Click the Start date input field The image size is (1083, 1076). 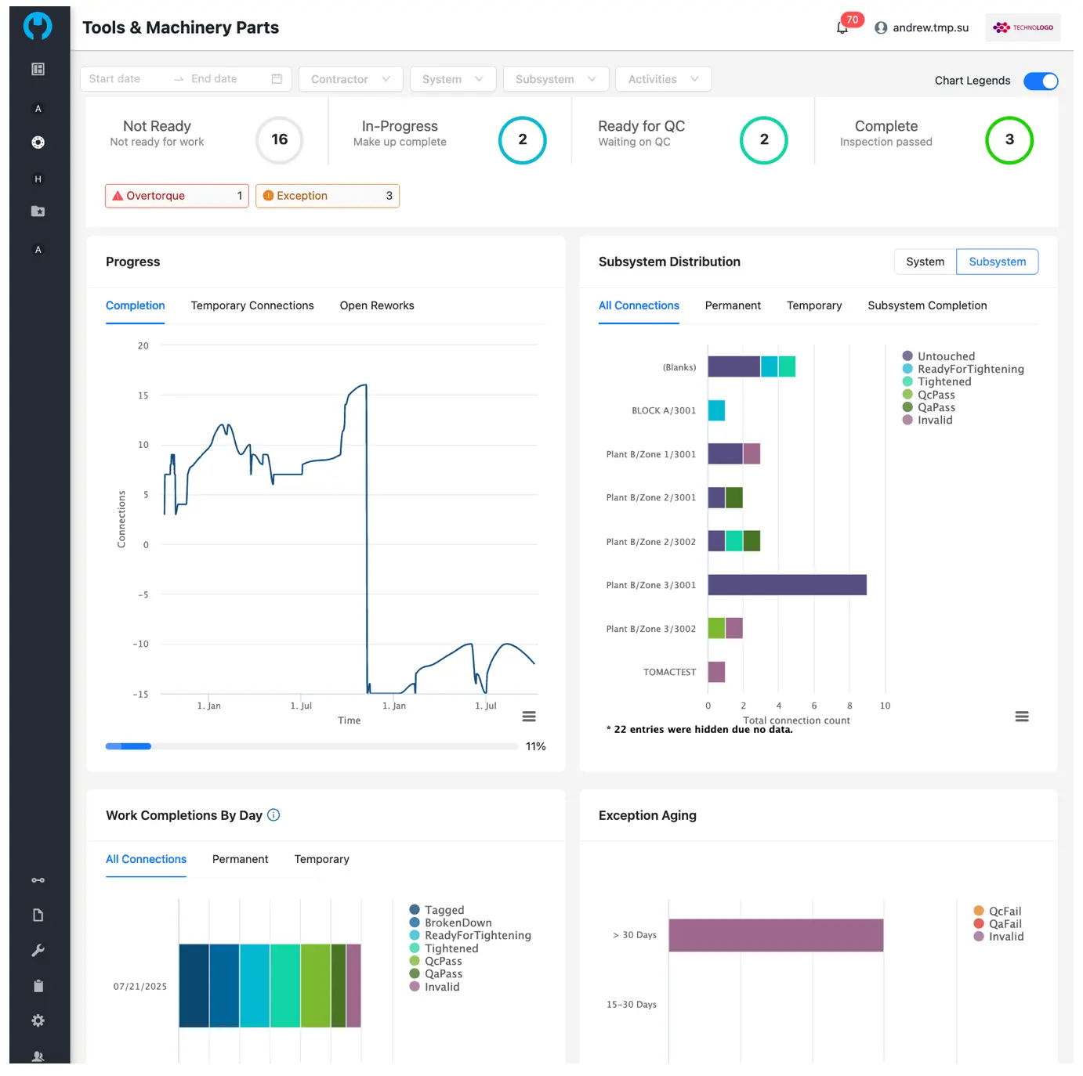click(x=125, y=79)
